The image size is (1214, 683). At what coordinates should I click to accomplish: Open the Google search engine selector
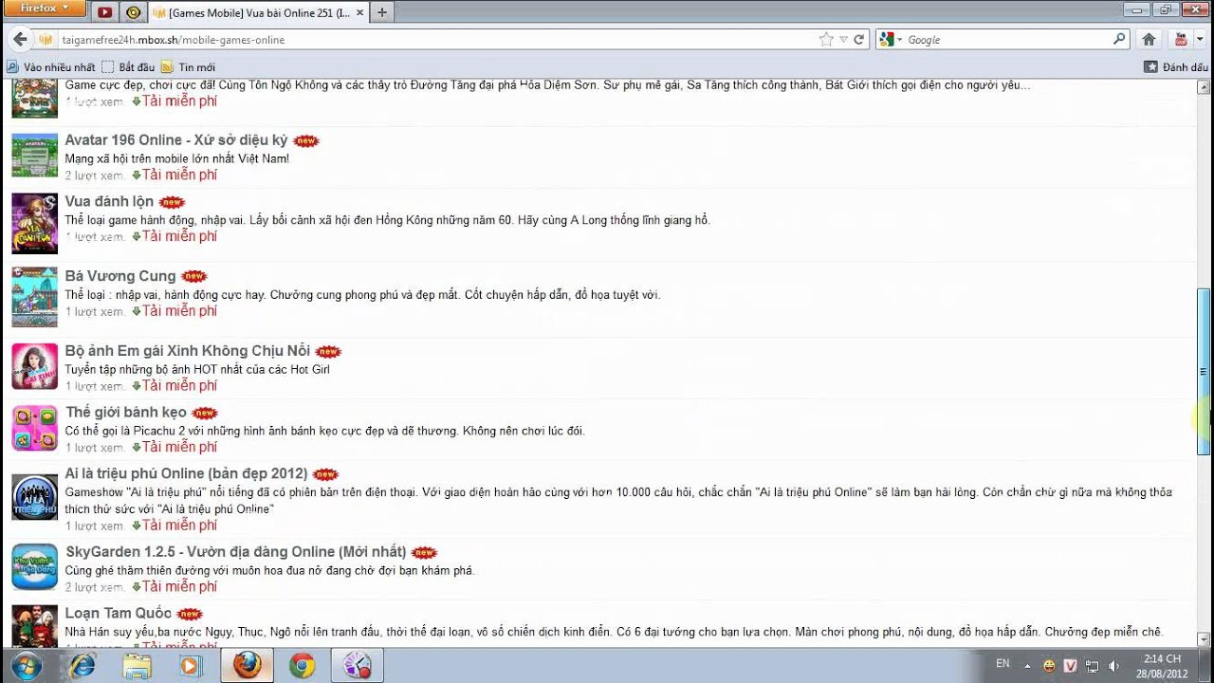tap(891, 40)
